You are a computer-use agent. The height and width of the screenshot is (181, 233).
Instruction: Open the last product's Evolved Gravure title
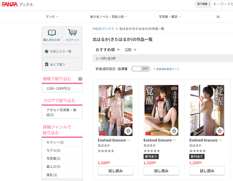(x=205, y=140)
